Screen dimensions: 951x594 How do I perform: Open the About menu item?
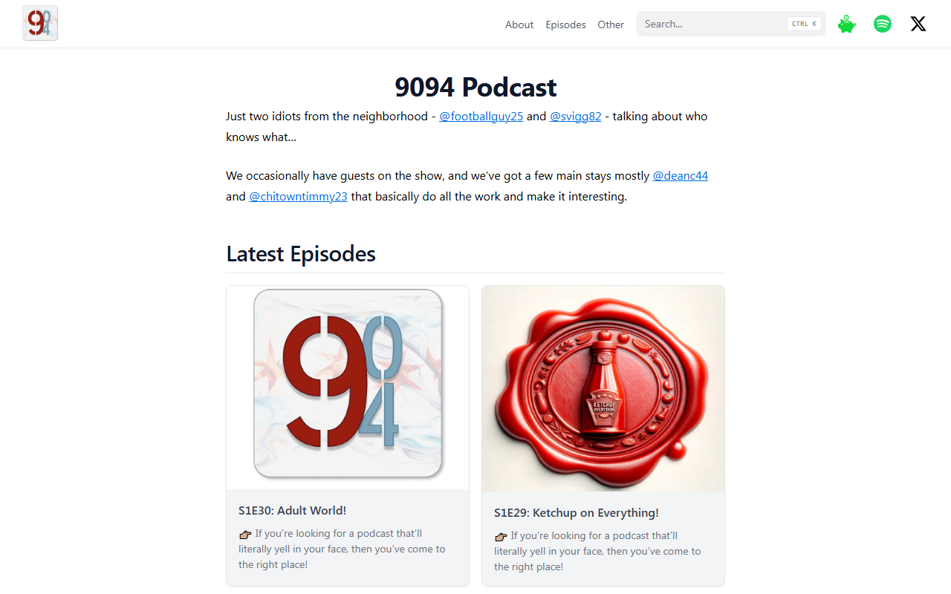point(519,25)
